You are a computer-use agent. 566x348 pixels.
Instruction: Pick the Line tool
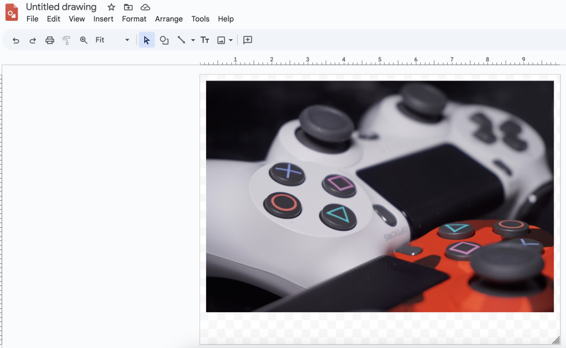[181, 40]
